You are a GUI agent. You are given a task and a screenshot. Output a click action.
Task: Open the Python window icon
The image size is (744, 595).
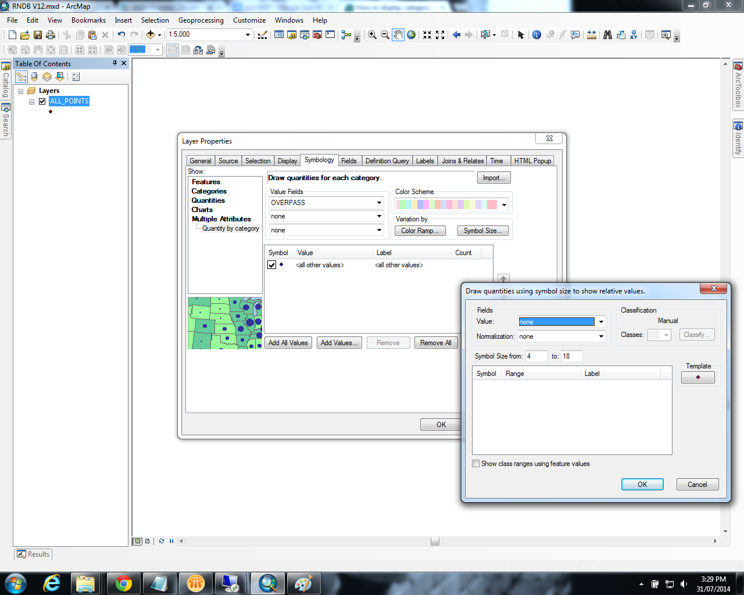tap(330, 35)
